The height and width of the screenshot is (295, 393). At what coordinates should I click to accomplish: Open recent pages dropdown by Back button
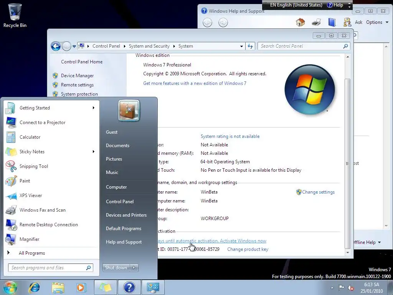(74, 46)
